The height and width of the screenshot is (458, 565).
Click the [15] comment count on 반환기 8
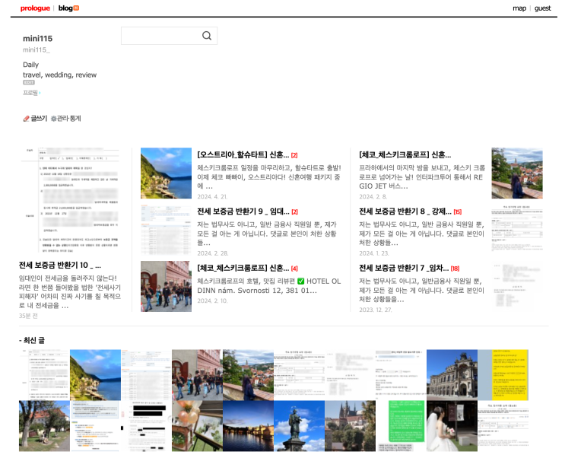[458, 212]
